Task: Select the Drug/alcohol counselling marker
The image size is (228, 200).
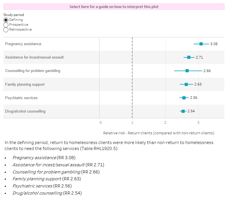Action: tap(183, 111)
